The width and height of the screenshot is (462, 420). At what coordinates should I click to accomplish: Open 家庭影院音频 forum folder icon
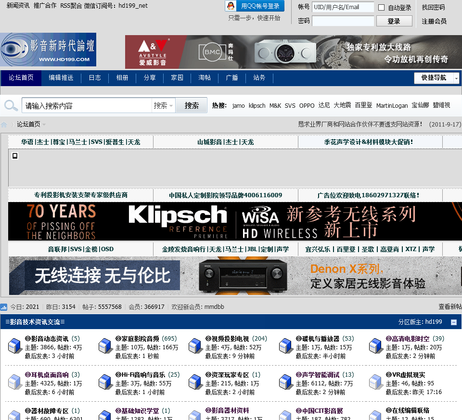pos(105,346)
